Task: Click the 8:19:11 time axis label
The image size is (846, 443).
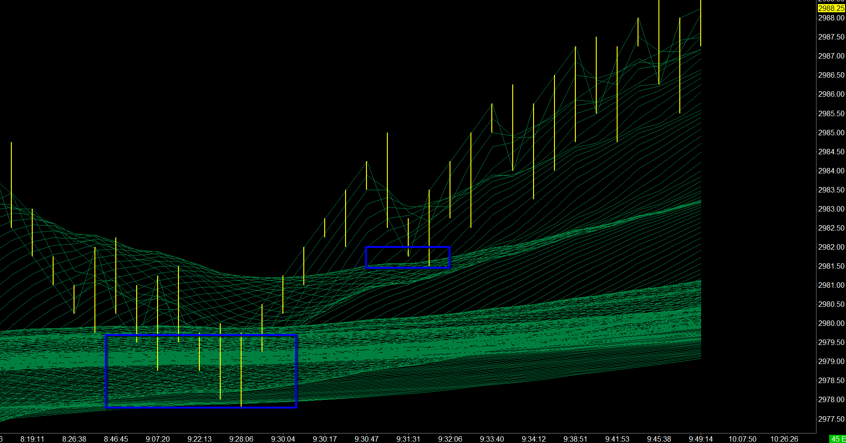Action: pyautogui.click(x=32, y=439)
